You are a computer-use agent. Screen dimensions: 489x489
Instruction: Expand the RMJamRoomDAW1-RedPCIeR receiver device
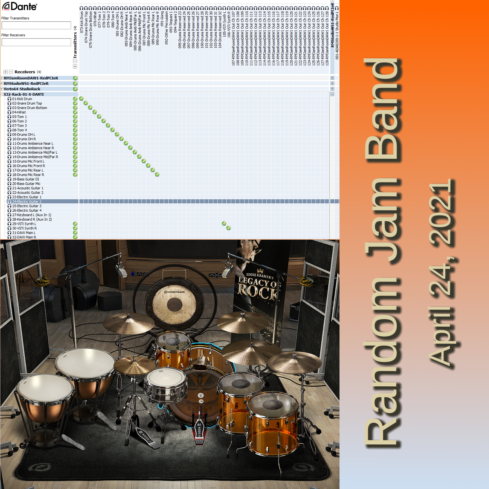click(2, 78)
